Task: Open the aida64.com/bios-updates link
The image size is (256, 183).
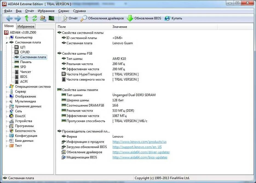Action: coord(140,157)
